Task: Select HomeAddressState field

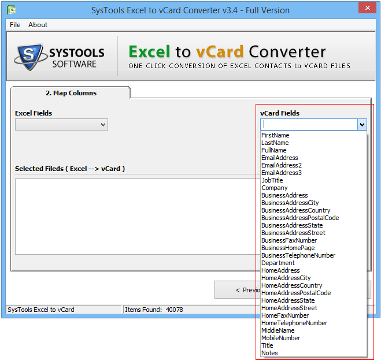Action: pyautogui.click(x=313, y=301)
